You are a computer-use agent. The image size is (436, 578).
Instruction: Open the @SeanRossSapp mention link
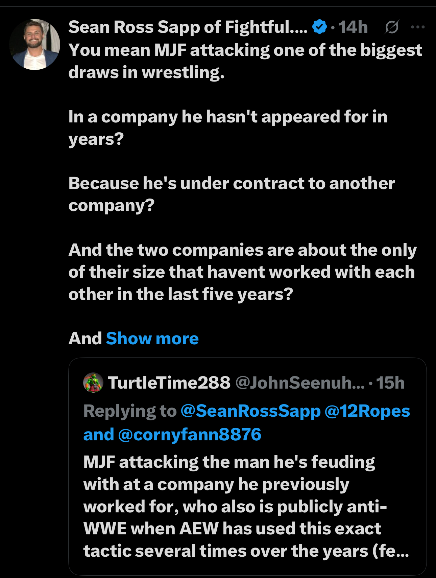(x=250, y=411)
